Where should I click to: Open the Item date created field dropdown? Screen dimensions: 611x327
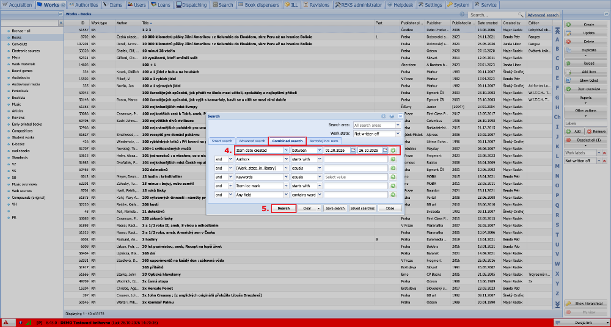pos(287,150)
